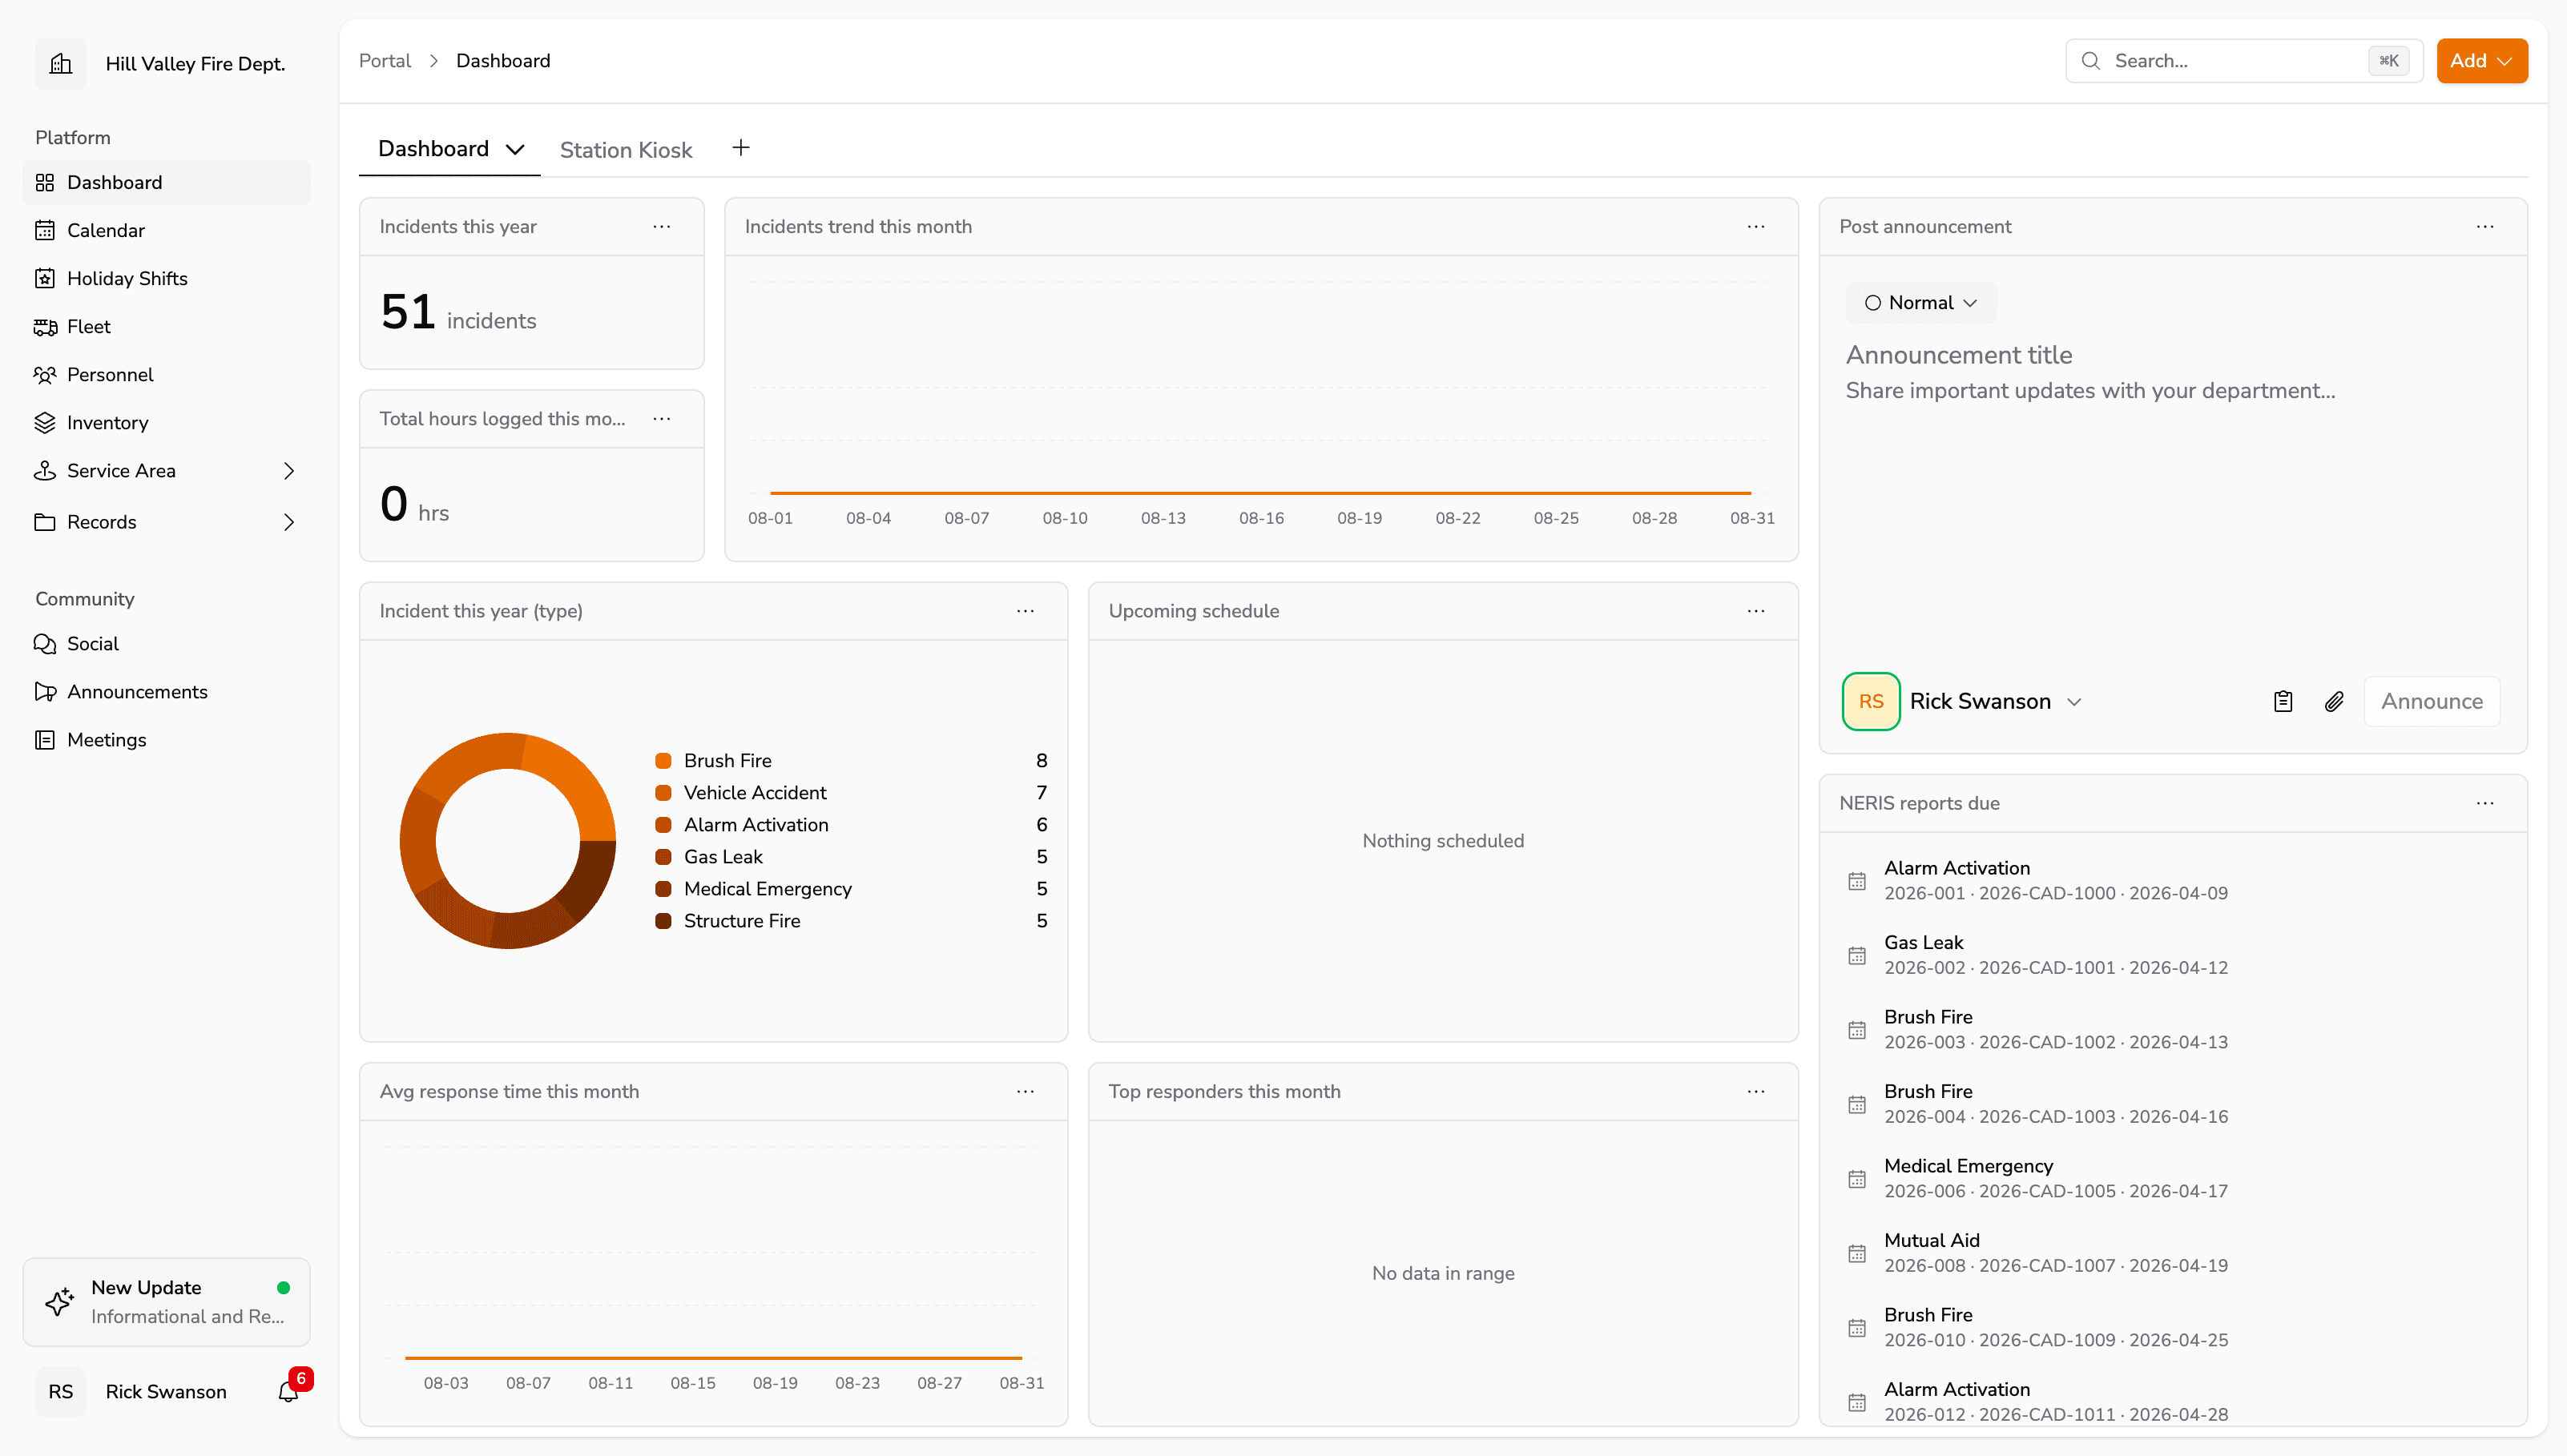
Task: Open the Dashboard tab dropdown chevron
Action: [515, 150]
